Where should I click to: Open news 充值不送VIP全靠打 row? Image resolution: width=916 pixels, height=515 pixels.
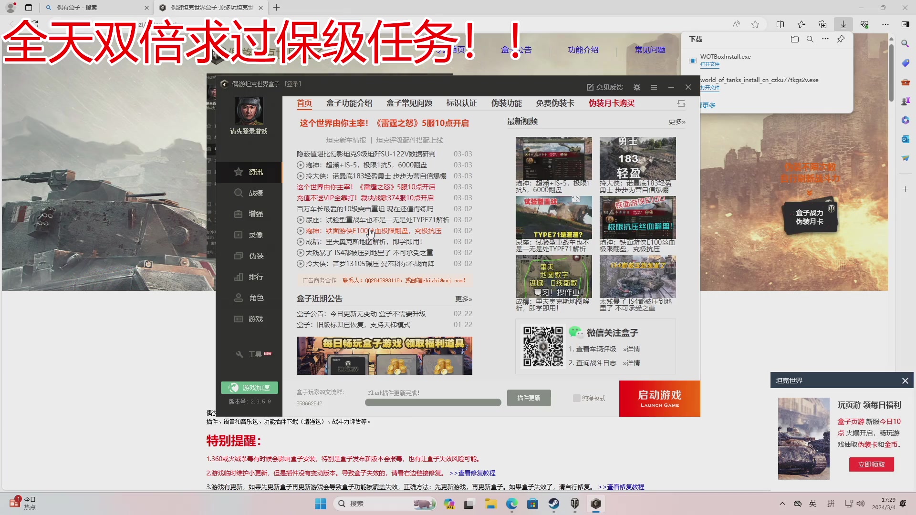[365, 198]
